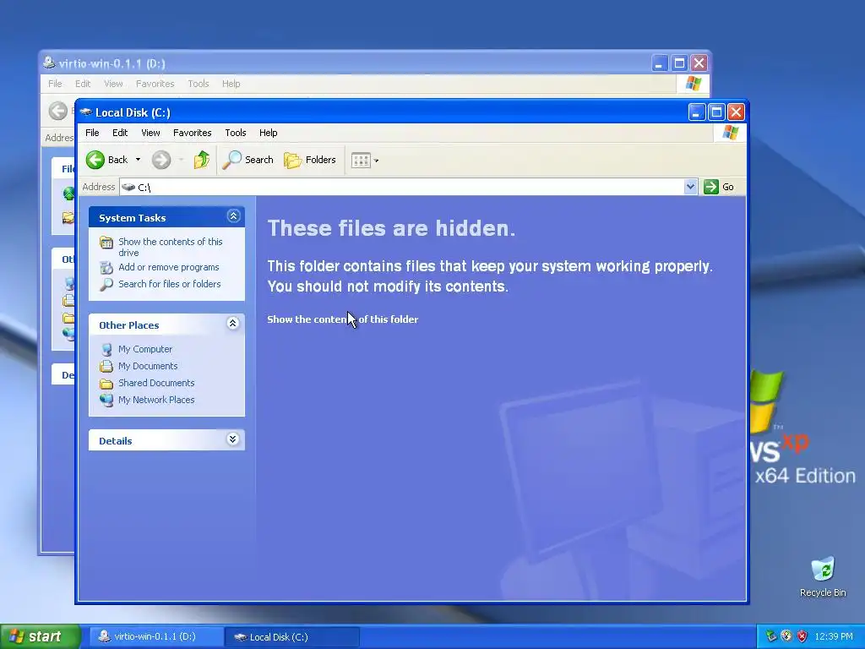Screen dimensions: 865x649
Task: Open Help menu in virtio-win window
Action: 231,84
